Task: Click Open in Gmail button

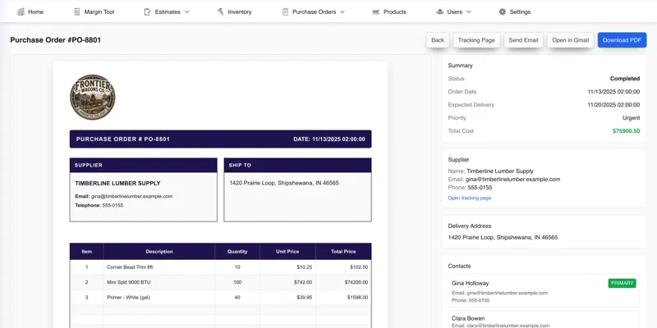Action: pyautogui.click(x=570, y=40)
